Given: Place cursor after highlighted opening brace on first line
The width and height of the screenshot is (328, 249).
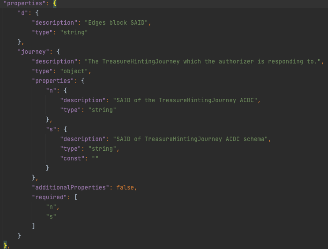Looking at the screenshot, I should [x=57, y=4].
